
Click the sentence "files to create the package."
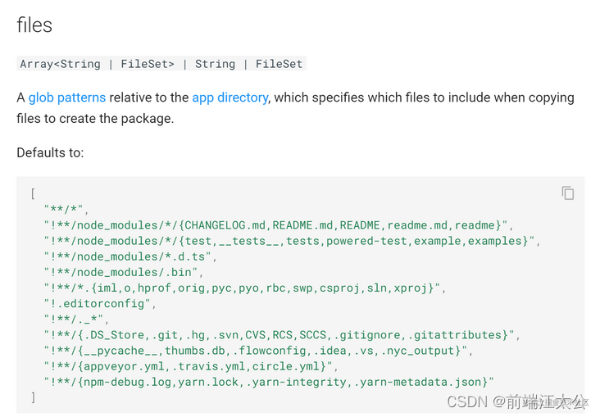click(x=95, y=119)
